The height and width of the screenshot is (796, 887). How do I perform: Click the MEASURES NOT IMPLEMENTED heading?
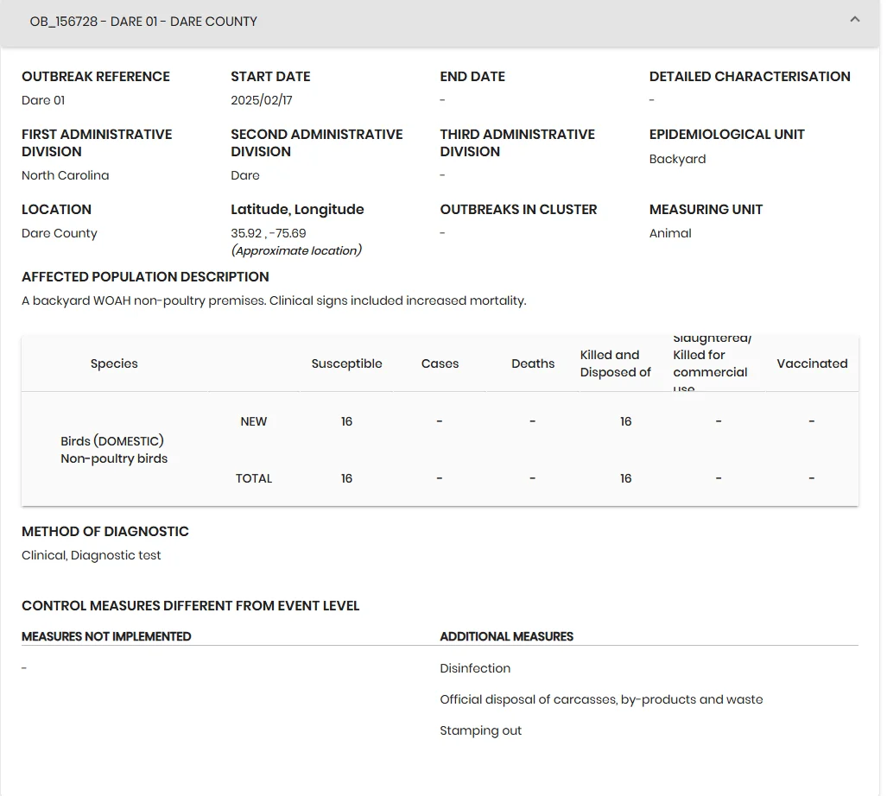pyautogui.click(x=106, y=636)
